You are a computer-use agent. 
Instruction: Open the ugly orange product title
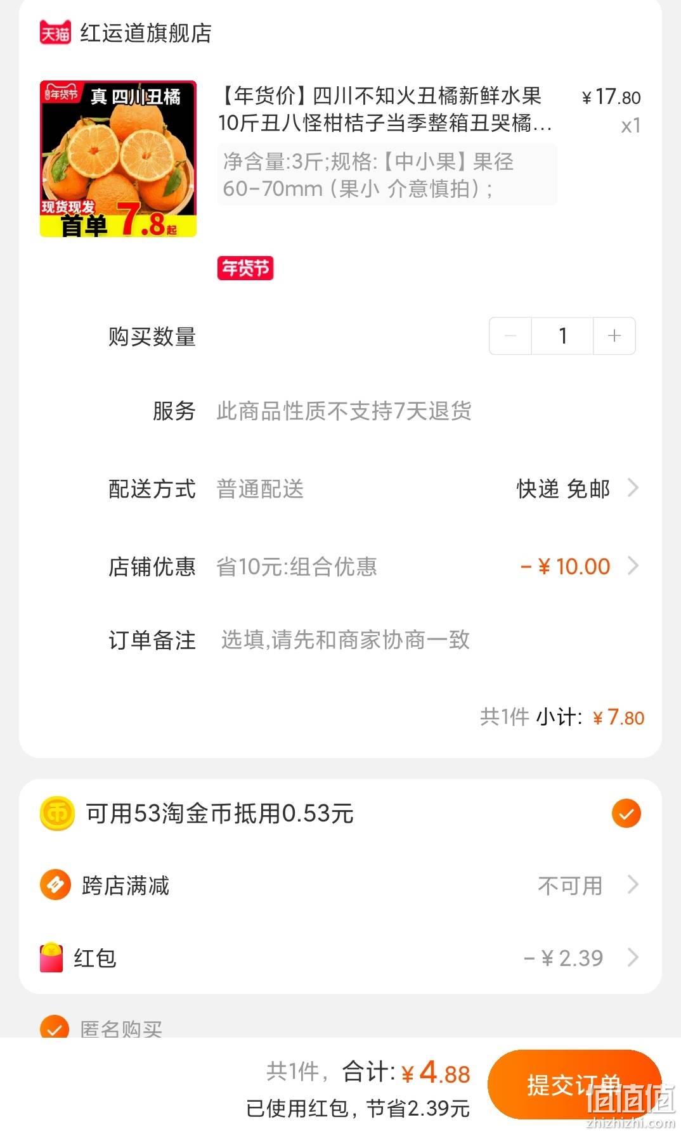[x=385, y=109]
